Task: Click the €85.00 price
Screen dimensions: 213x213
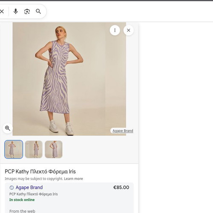Action: coord(121,187)
